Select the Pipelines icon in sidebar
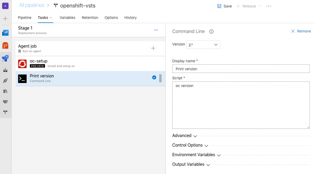The image size is (315, 174). 6,58
